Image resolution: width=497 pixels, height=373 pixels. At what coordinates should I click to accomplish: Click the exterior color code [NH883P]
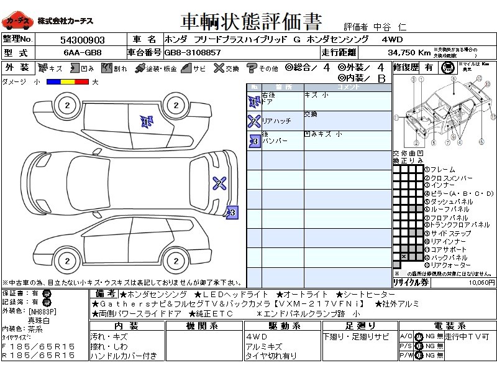click(42, 311)
